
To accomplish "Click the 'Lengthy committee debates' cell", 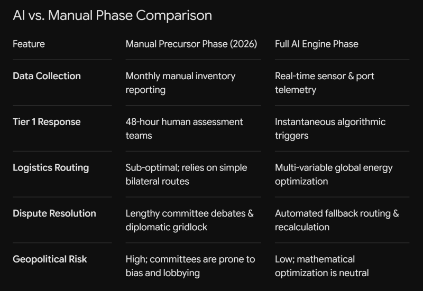I will 190,220.
